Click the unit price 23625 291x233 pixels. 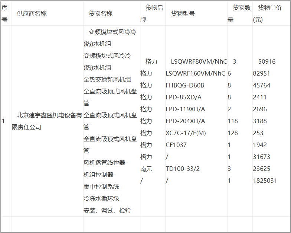(x=261, y=169)
